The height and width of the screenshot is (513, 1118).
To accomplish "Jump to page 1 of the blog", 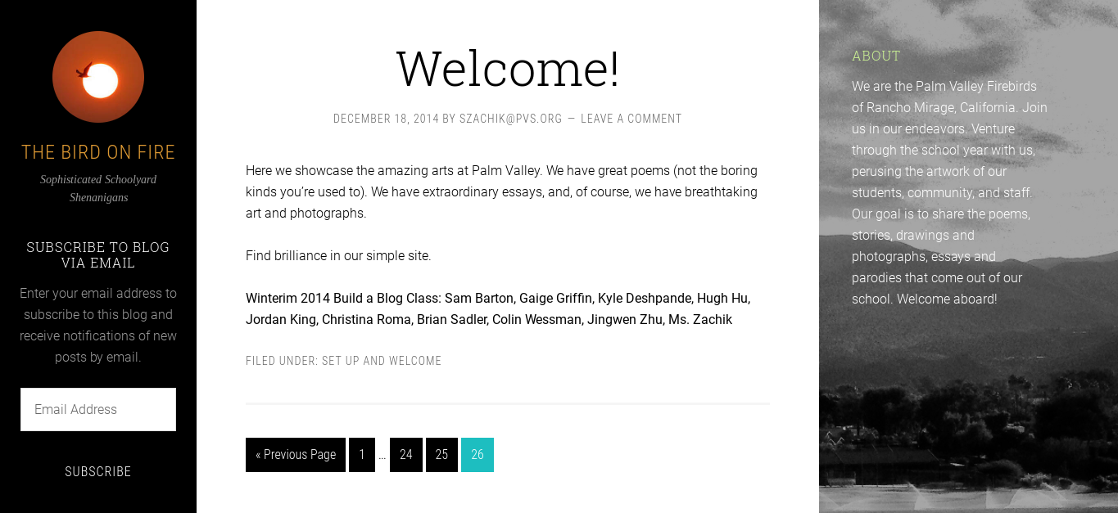I will [362, 455].
